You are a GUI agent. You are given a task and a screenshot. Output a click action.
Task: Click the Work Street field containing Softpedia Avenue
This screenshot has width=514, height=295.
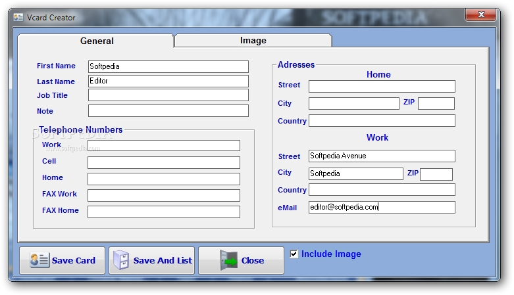coord(382,156)
